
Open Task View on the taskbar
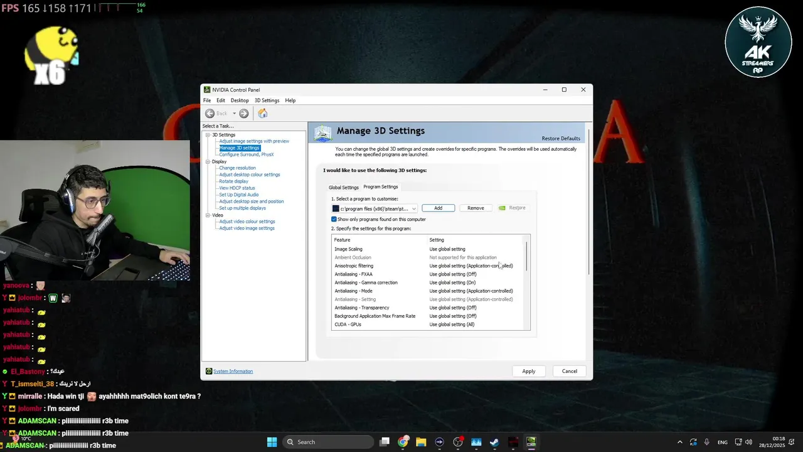click(385, 442)
